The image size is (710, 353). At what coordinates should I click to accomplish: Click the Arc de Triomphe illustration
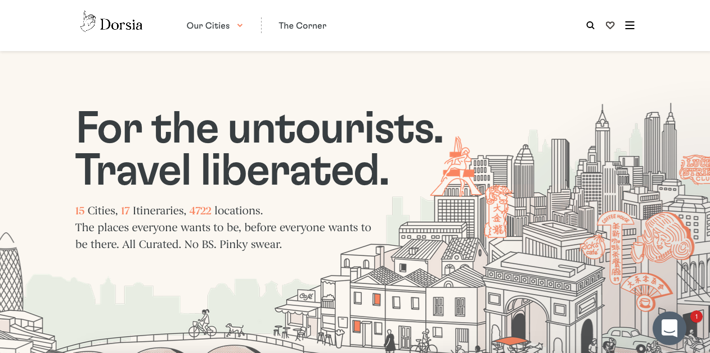(x=543, y=300)
